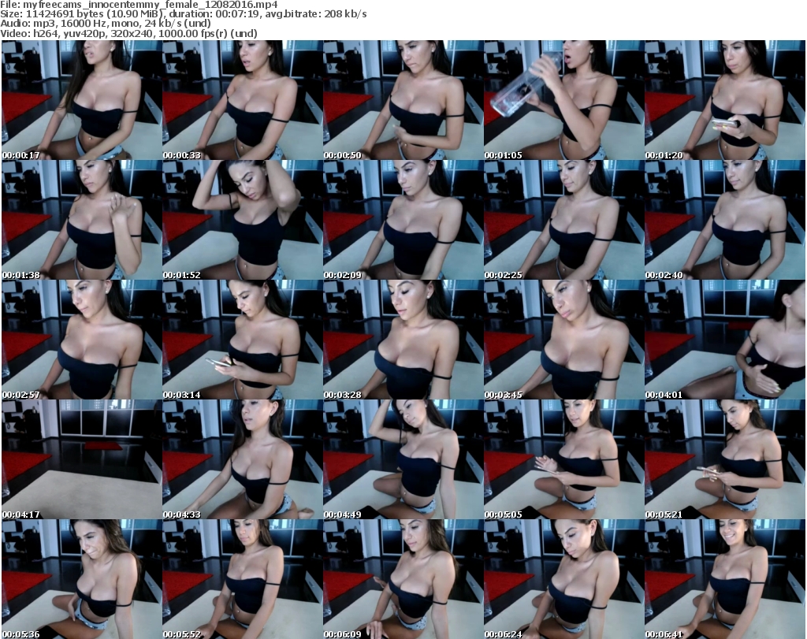Screen dimensions: 807x639
Task: Pick the thumbnail marked 00:02:57
Action: coord(82,340)
